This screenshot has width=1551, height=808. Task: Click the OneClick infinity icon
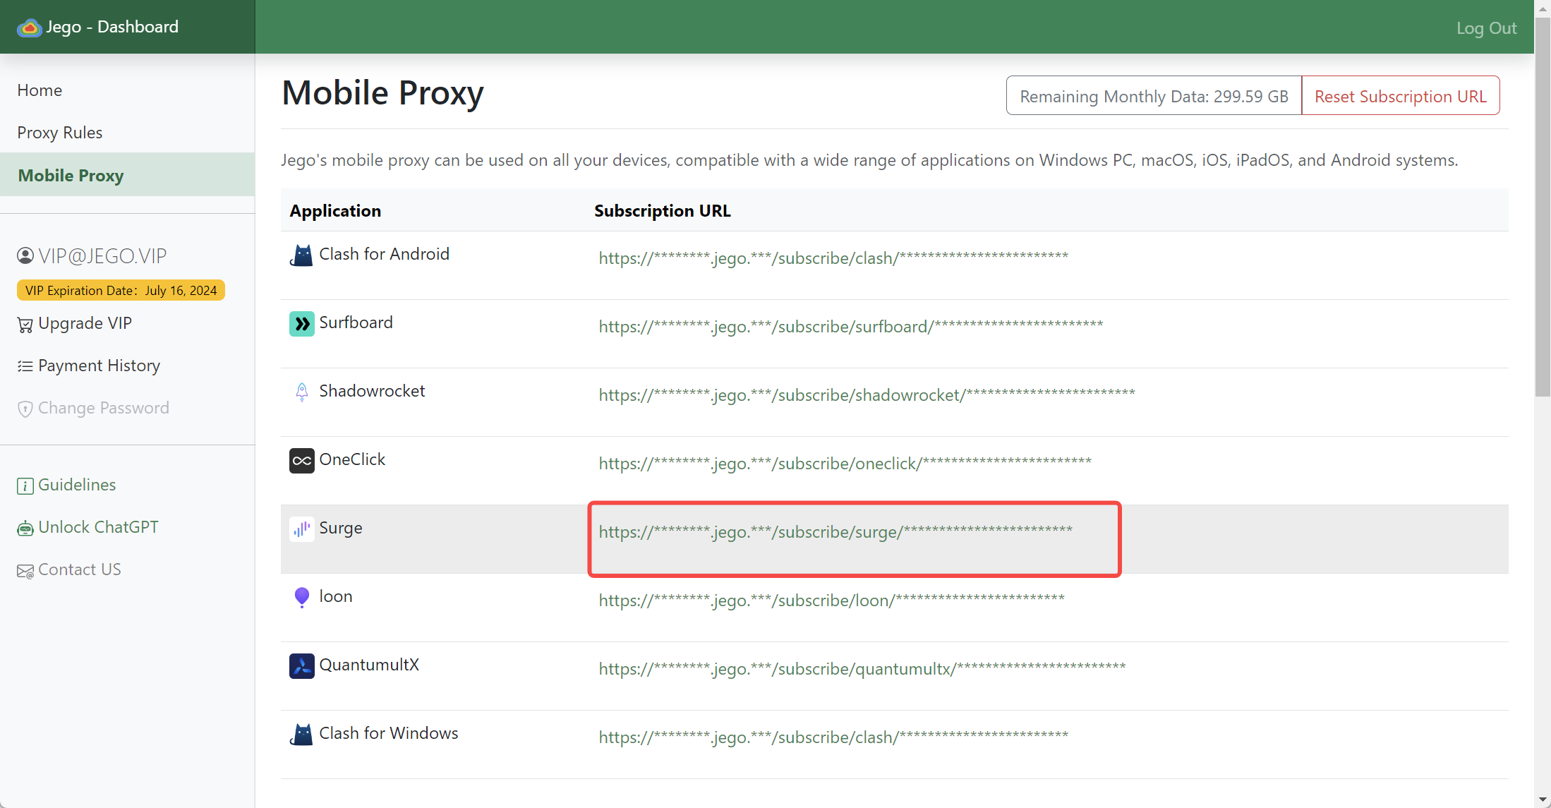[301, 460]
